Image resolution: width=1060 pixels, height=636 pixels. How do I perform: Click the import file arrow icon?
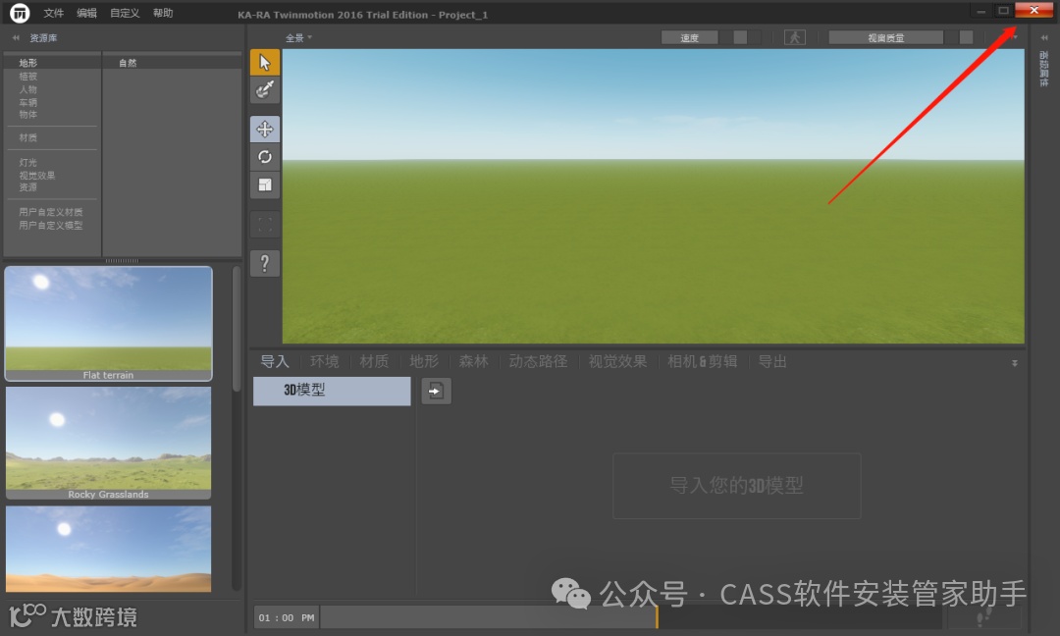(436, 391)
